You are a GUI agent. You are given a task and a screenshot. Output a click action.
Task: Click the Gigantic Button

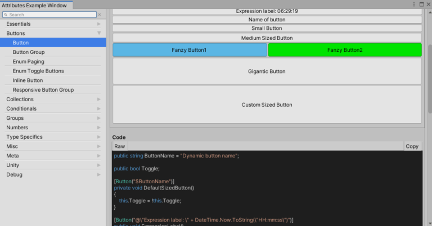267,71
